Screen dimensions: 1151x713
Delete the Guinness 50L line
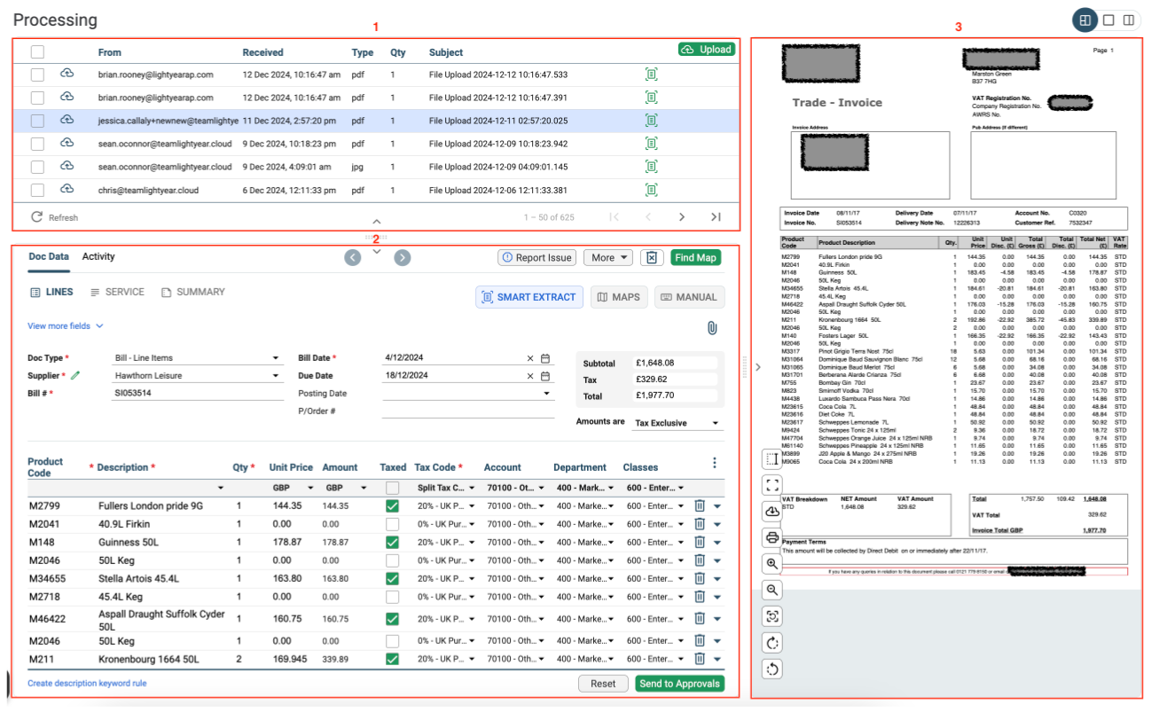tap(699, 542)
